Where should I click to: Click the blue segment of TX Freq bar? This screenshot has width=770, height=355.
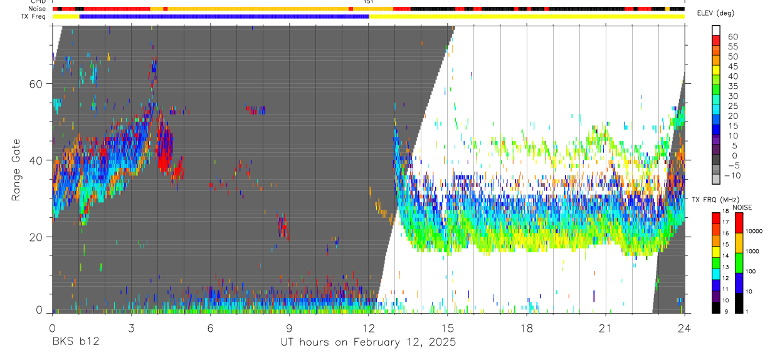[x=224, y=16]
